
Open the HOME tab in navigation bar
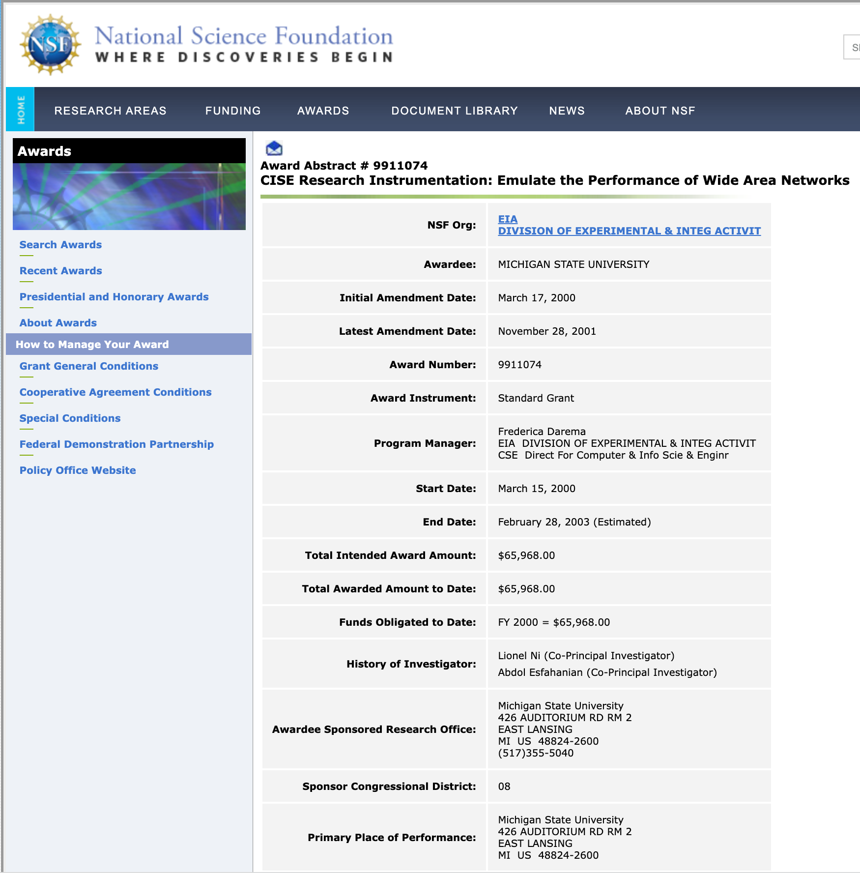pos(20,110)
